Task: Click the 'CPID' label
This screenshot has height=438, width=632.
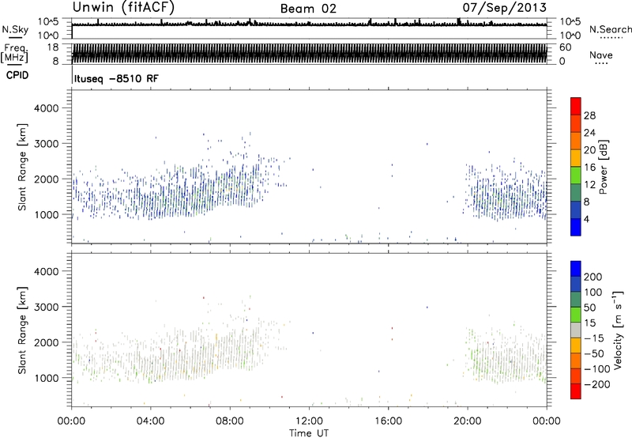Action: click(17, 75)
